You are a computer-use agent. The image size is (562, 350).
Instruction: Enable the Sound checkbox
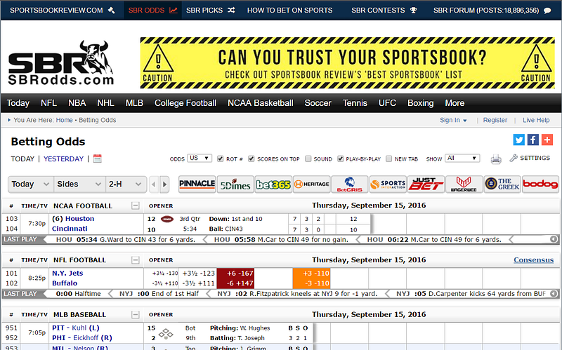[308, 159]
